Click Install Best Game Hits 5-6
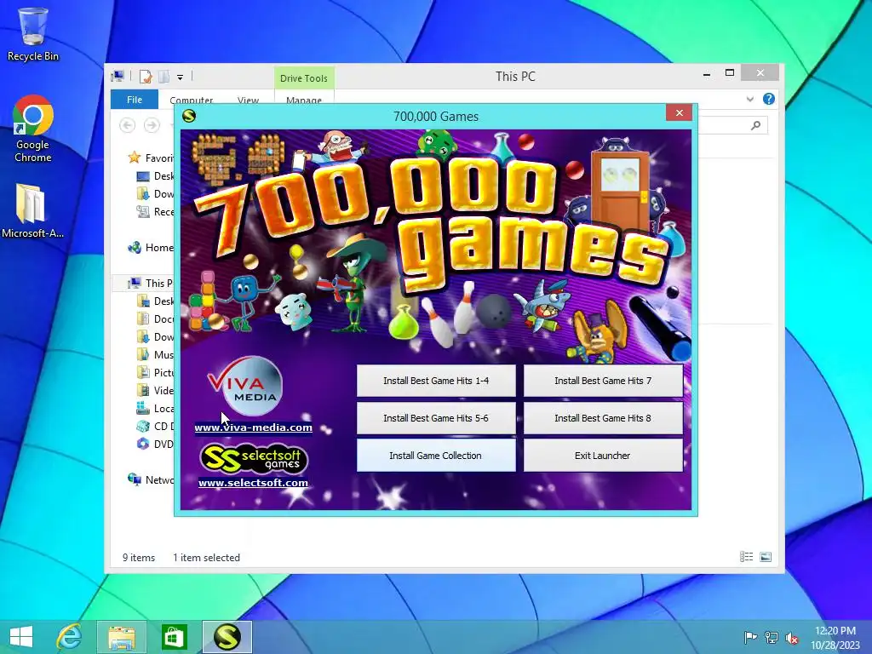 point(436,418)
